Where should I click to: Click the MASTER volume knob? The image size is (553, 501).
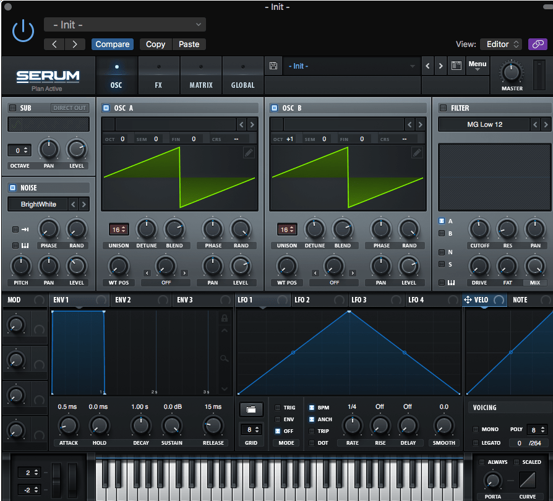click(512, 72)
